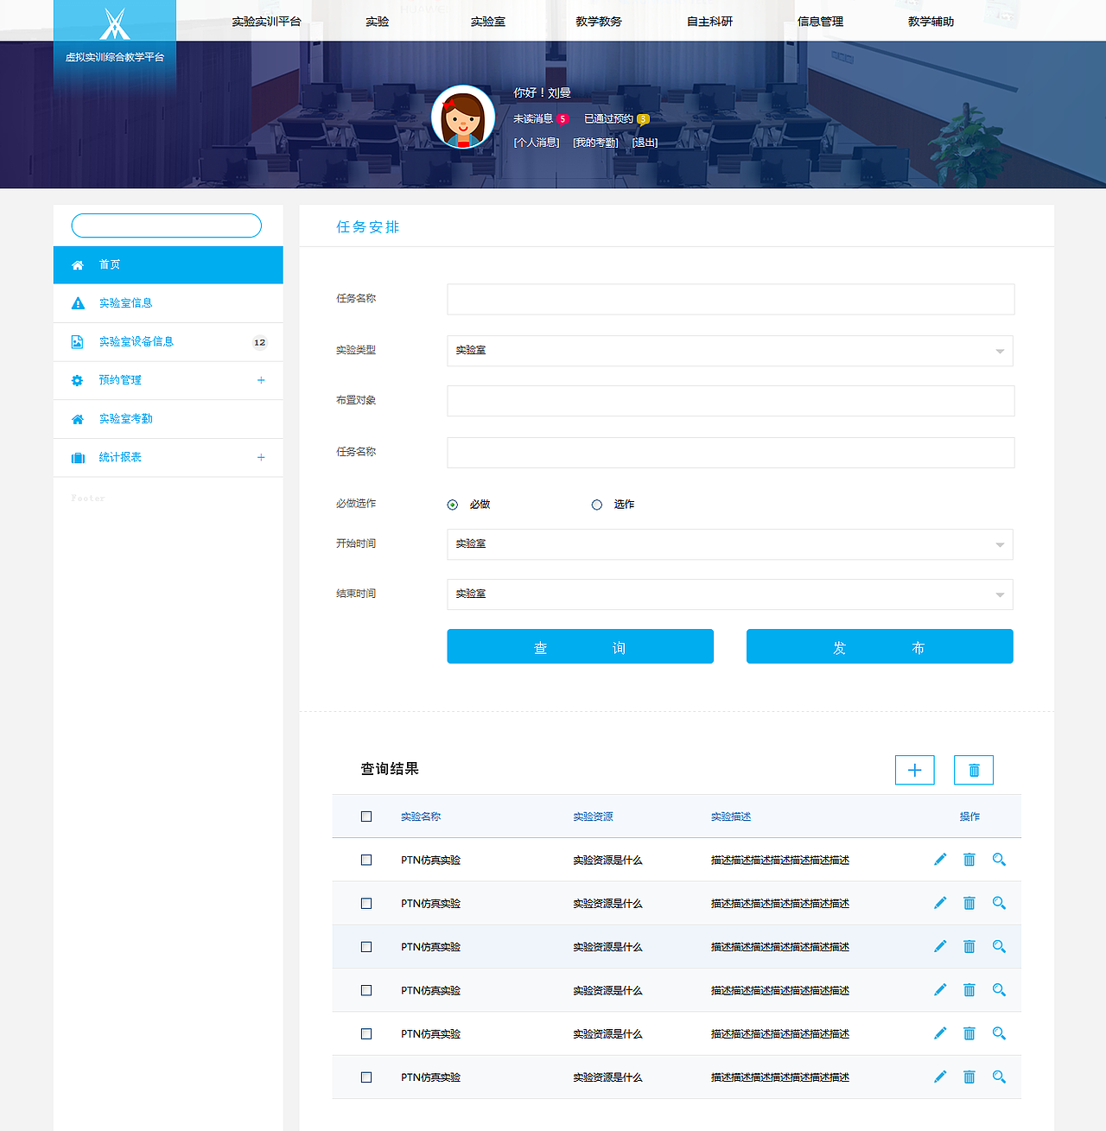Screen dimensions: 1106x1131
Task: Open the 实验室 top menu item
Action: 488,22
